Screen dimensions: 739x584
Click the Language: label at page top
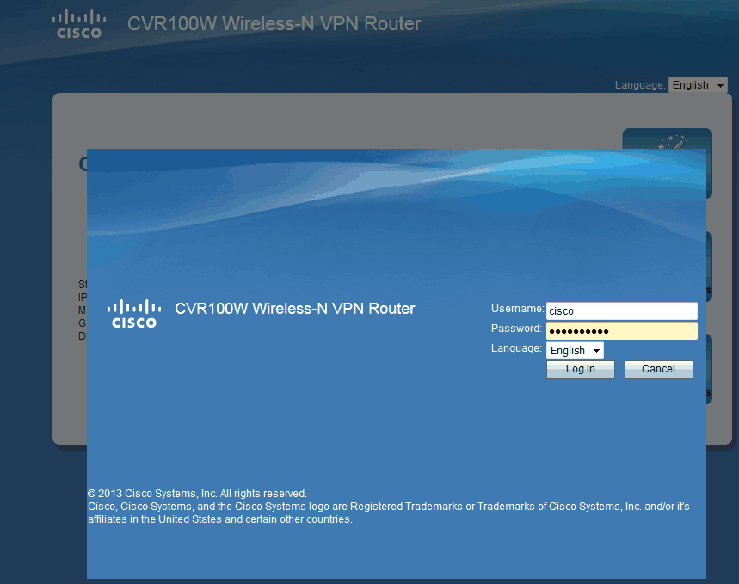click(x=640, y=85)
